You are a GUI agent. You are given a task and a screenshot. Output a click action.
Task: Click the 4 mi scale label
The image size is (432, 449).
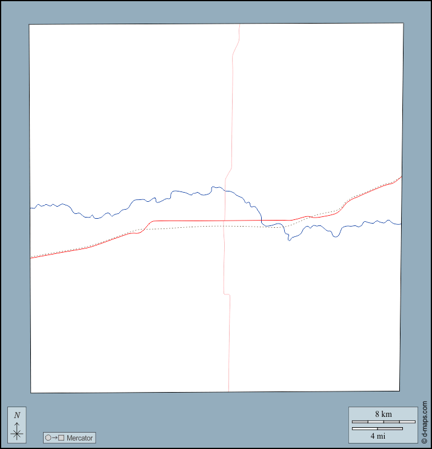pos(378,436)
